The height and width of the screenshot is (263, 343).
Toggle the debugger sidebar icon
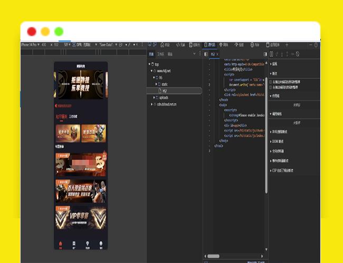265,54
